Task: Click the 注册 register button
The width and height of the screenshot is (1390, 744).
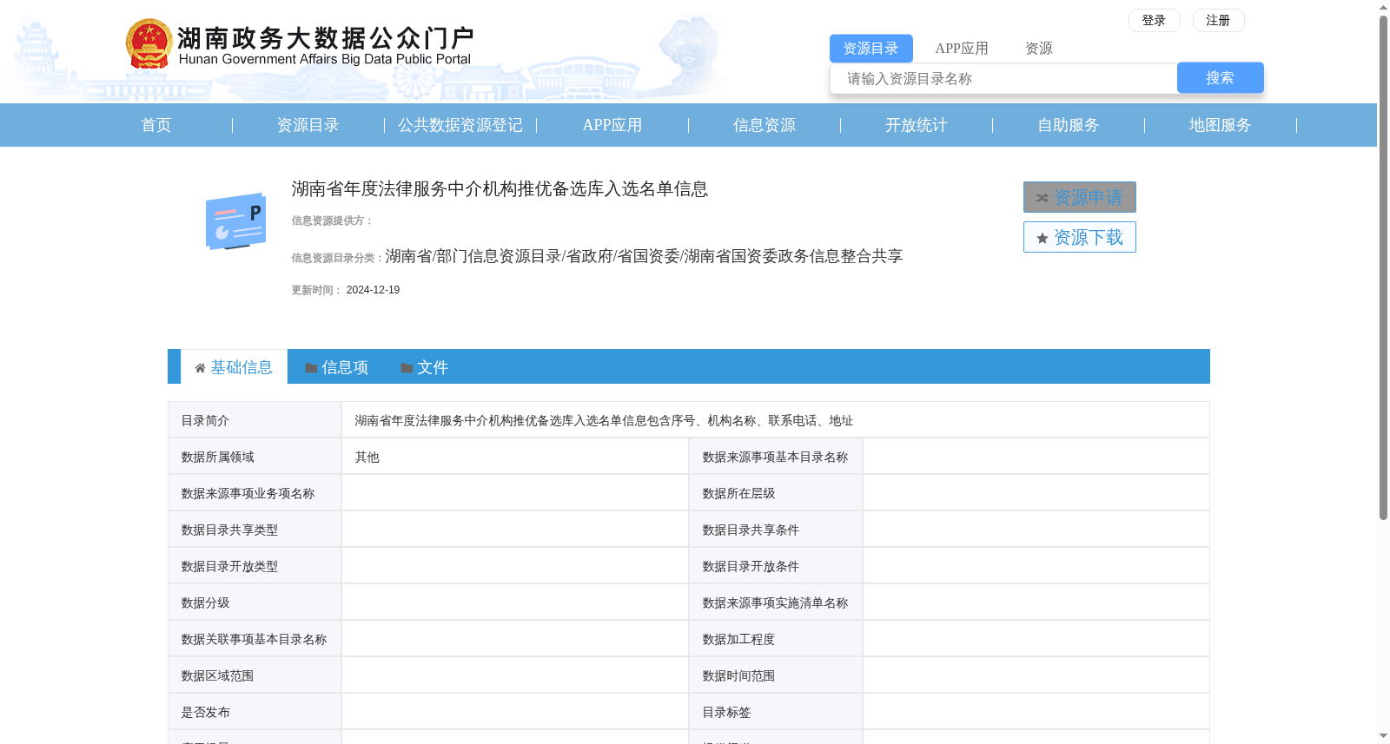Action: 1218,20
